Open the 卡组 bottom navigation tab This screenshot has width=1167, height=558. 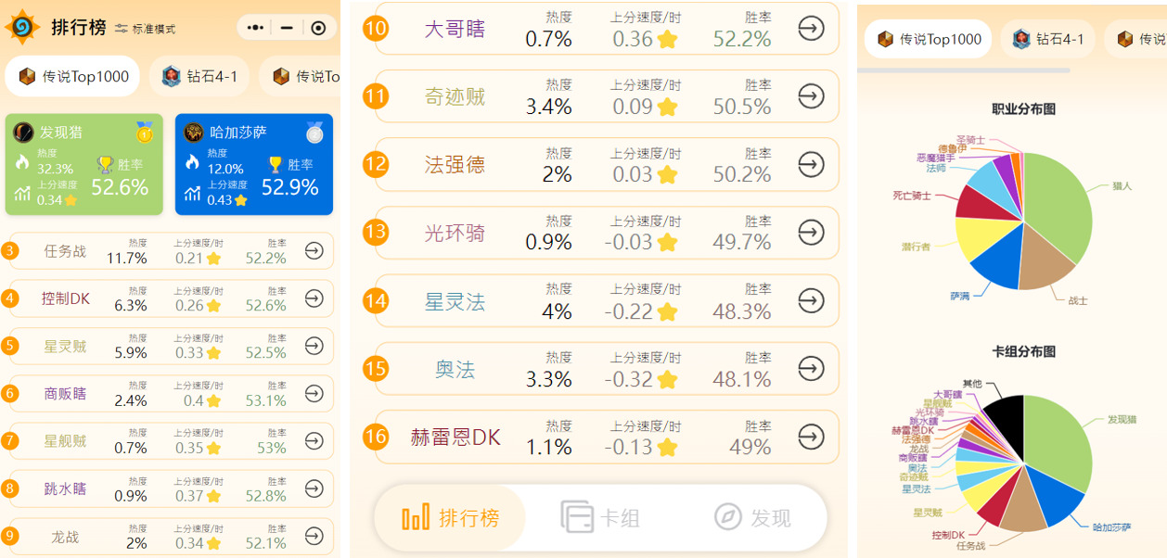(601, 516)
